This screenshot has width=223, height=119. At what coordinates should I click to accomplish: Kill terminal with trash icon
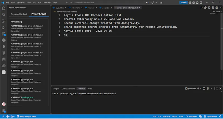(208, 88)
